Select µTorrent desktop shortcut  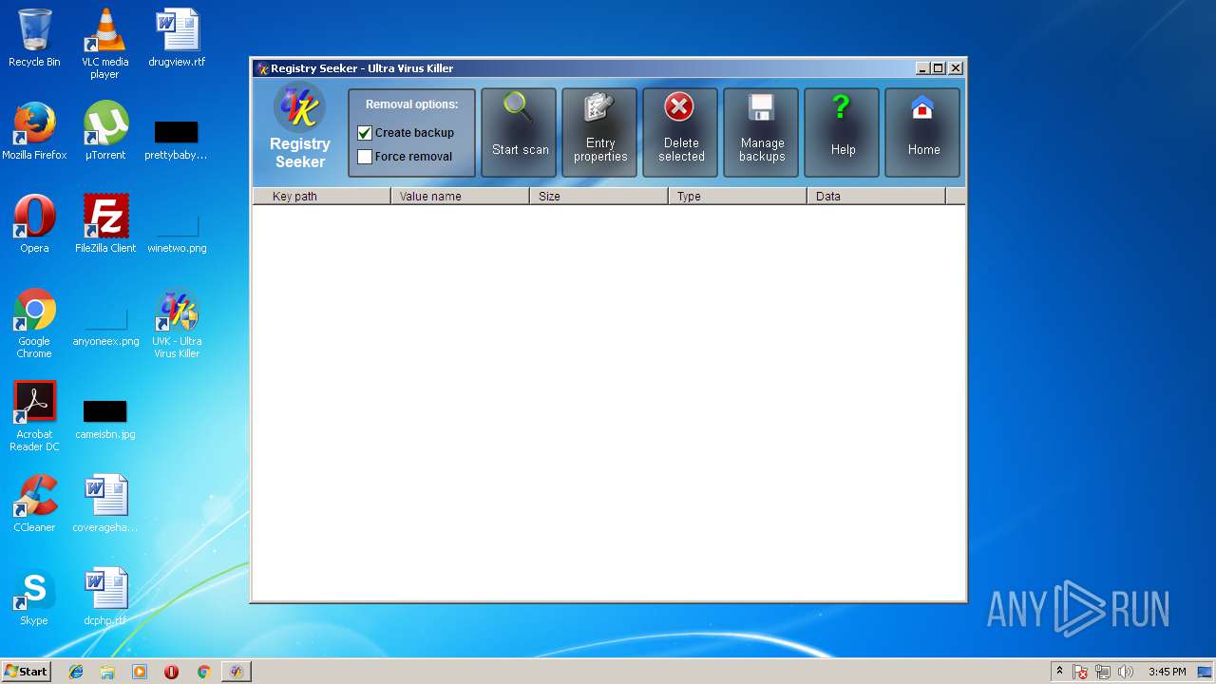coord(105,131)
